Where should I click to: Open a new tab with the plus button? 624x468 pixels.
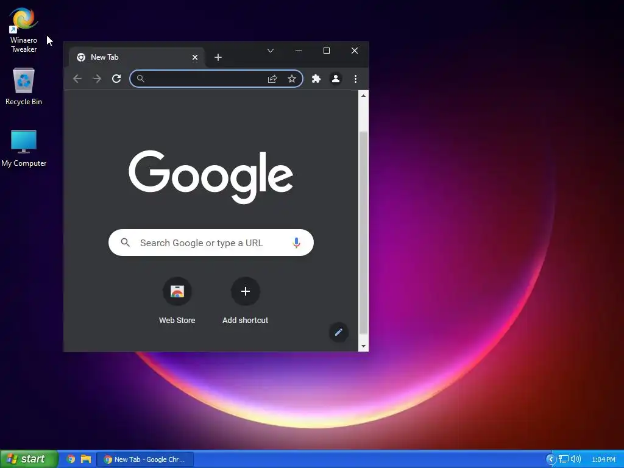pyautogui.click(x=218, y=57)
